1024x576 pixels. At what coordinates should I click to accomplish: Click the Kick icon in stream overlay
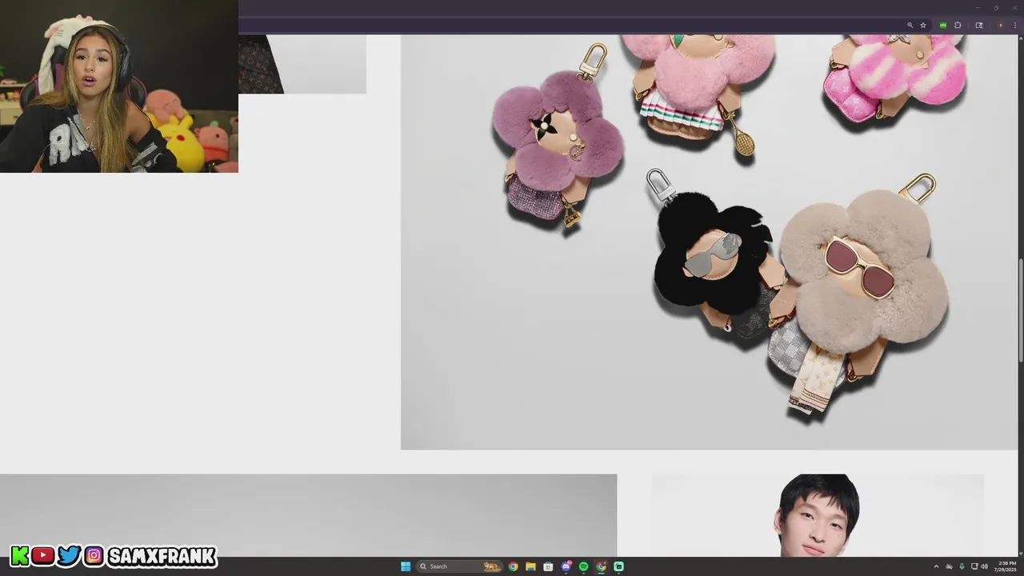click(19, 556)
